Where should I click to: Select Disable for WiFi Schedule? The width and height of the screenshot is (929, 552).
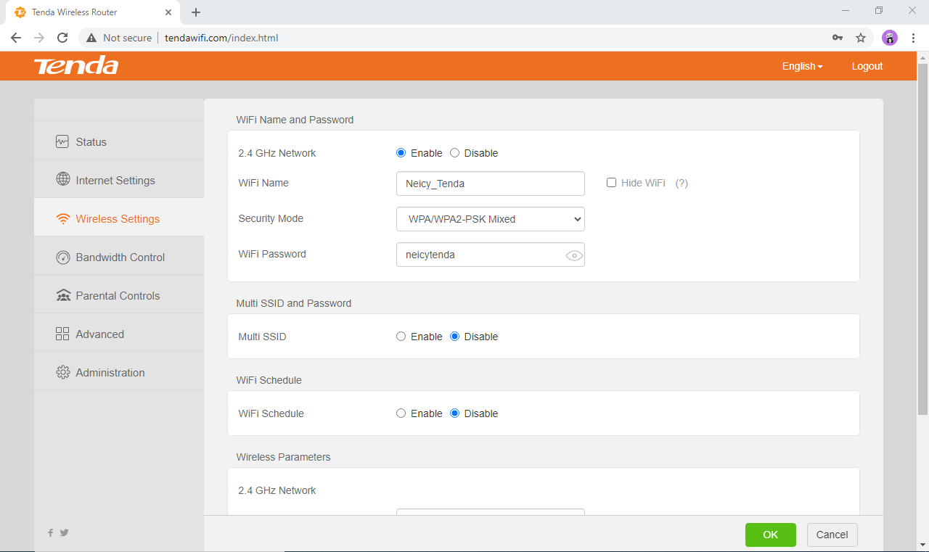[x=454, y=413]
